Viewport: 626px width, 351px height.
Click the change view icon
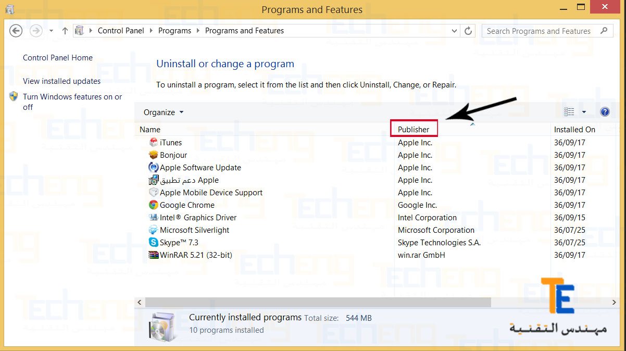point(569,112)
